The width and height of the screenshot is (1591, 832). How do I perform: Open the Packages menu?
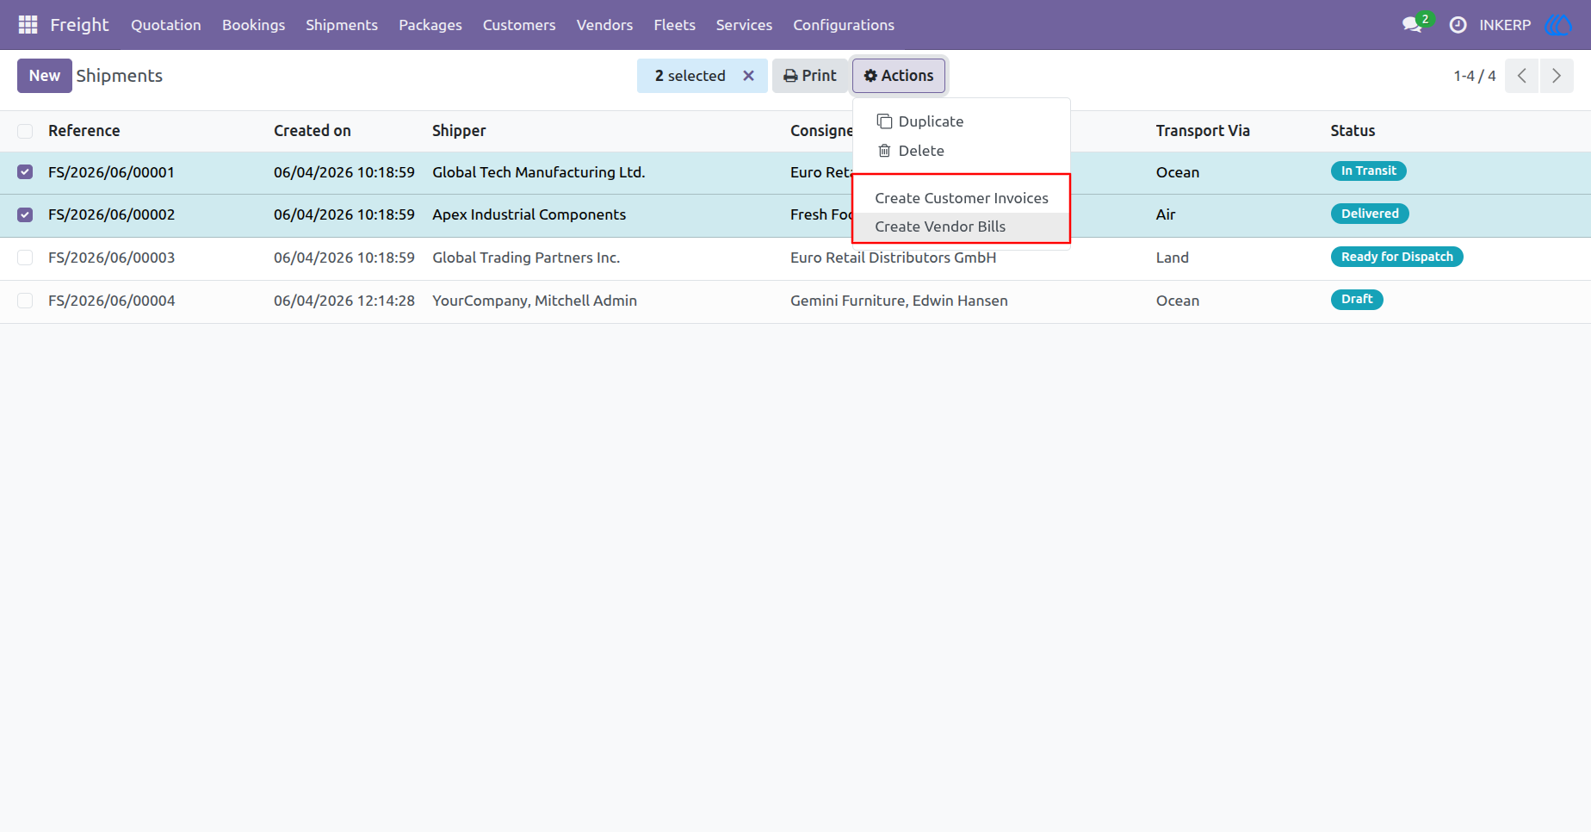(430, 25)
